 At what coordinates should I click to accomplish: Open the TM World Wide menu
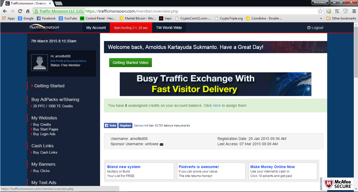pyautogui.click(x=169, y=28)
